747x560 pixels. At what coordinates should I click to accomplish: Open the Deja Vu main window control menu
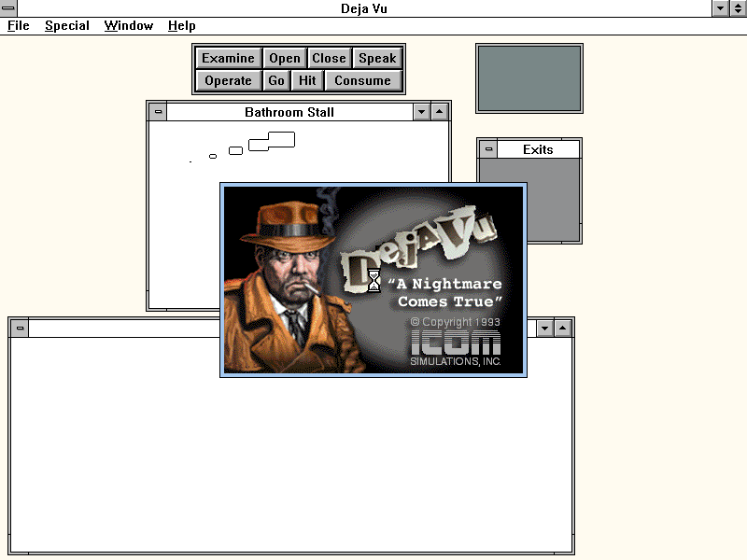pyautogui.click(x=8, y=8)
